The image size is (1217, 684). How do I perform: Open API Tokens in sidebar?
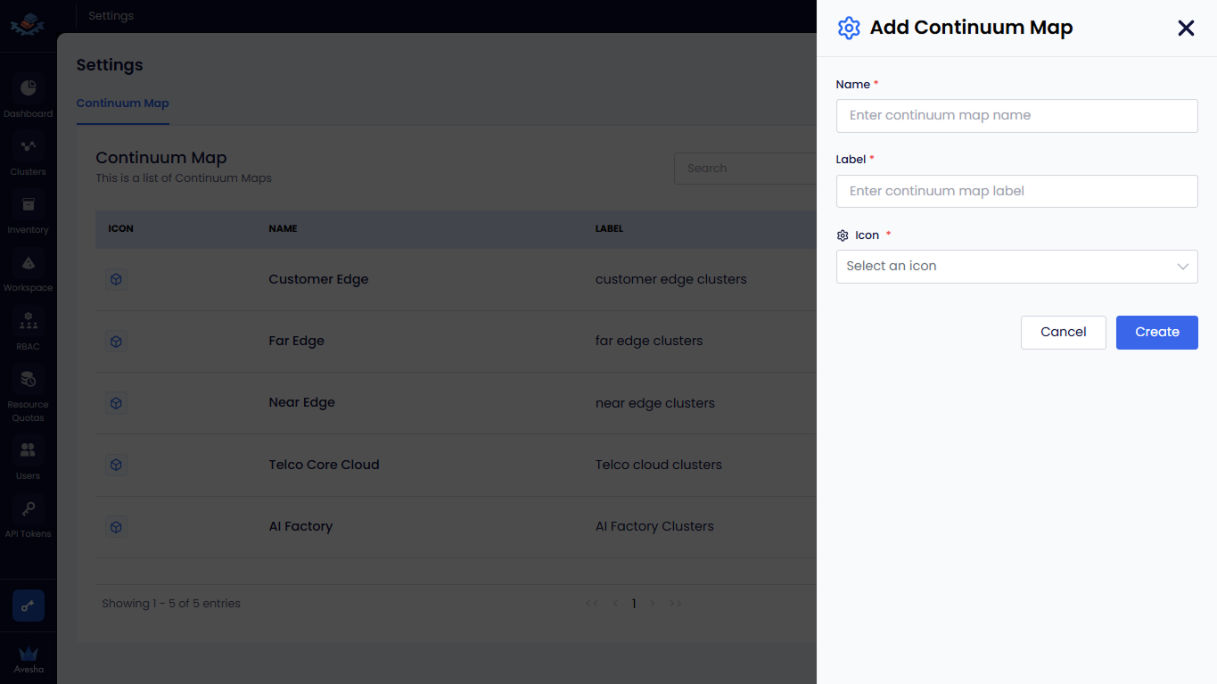(28, 509)
